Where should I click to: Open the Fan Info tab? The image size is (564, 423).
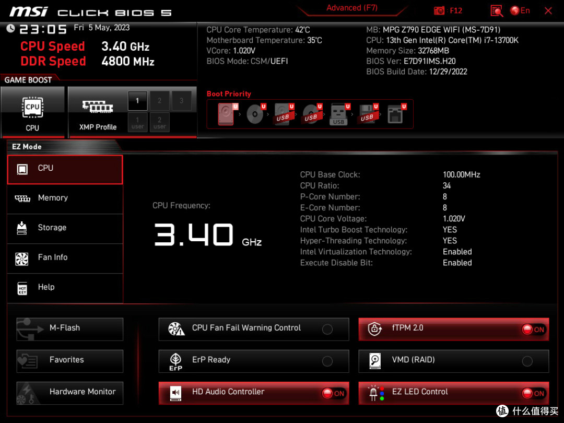(x=65, y=258)
